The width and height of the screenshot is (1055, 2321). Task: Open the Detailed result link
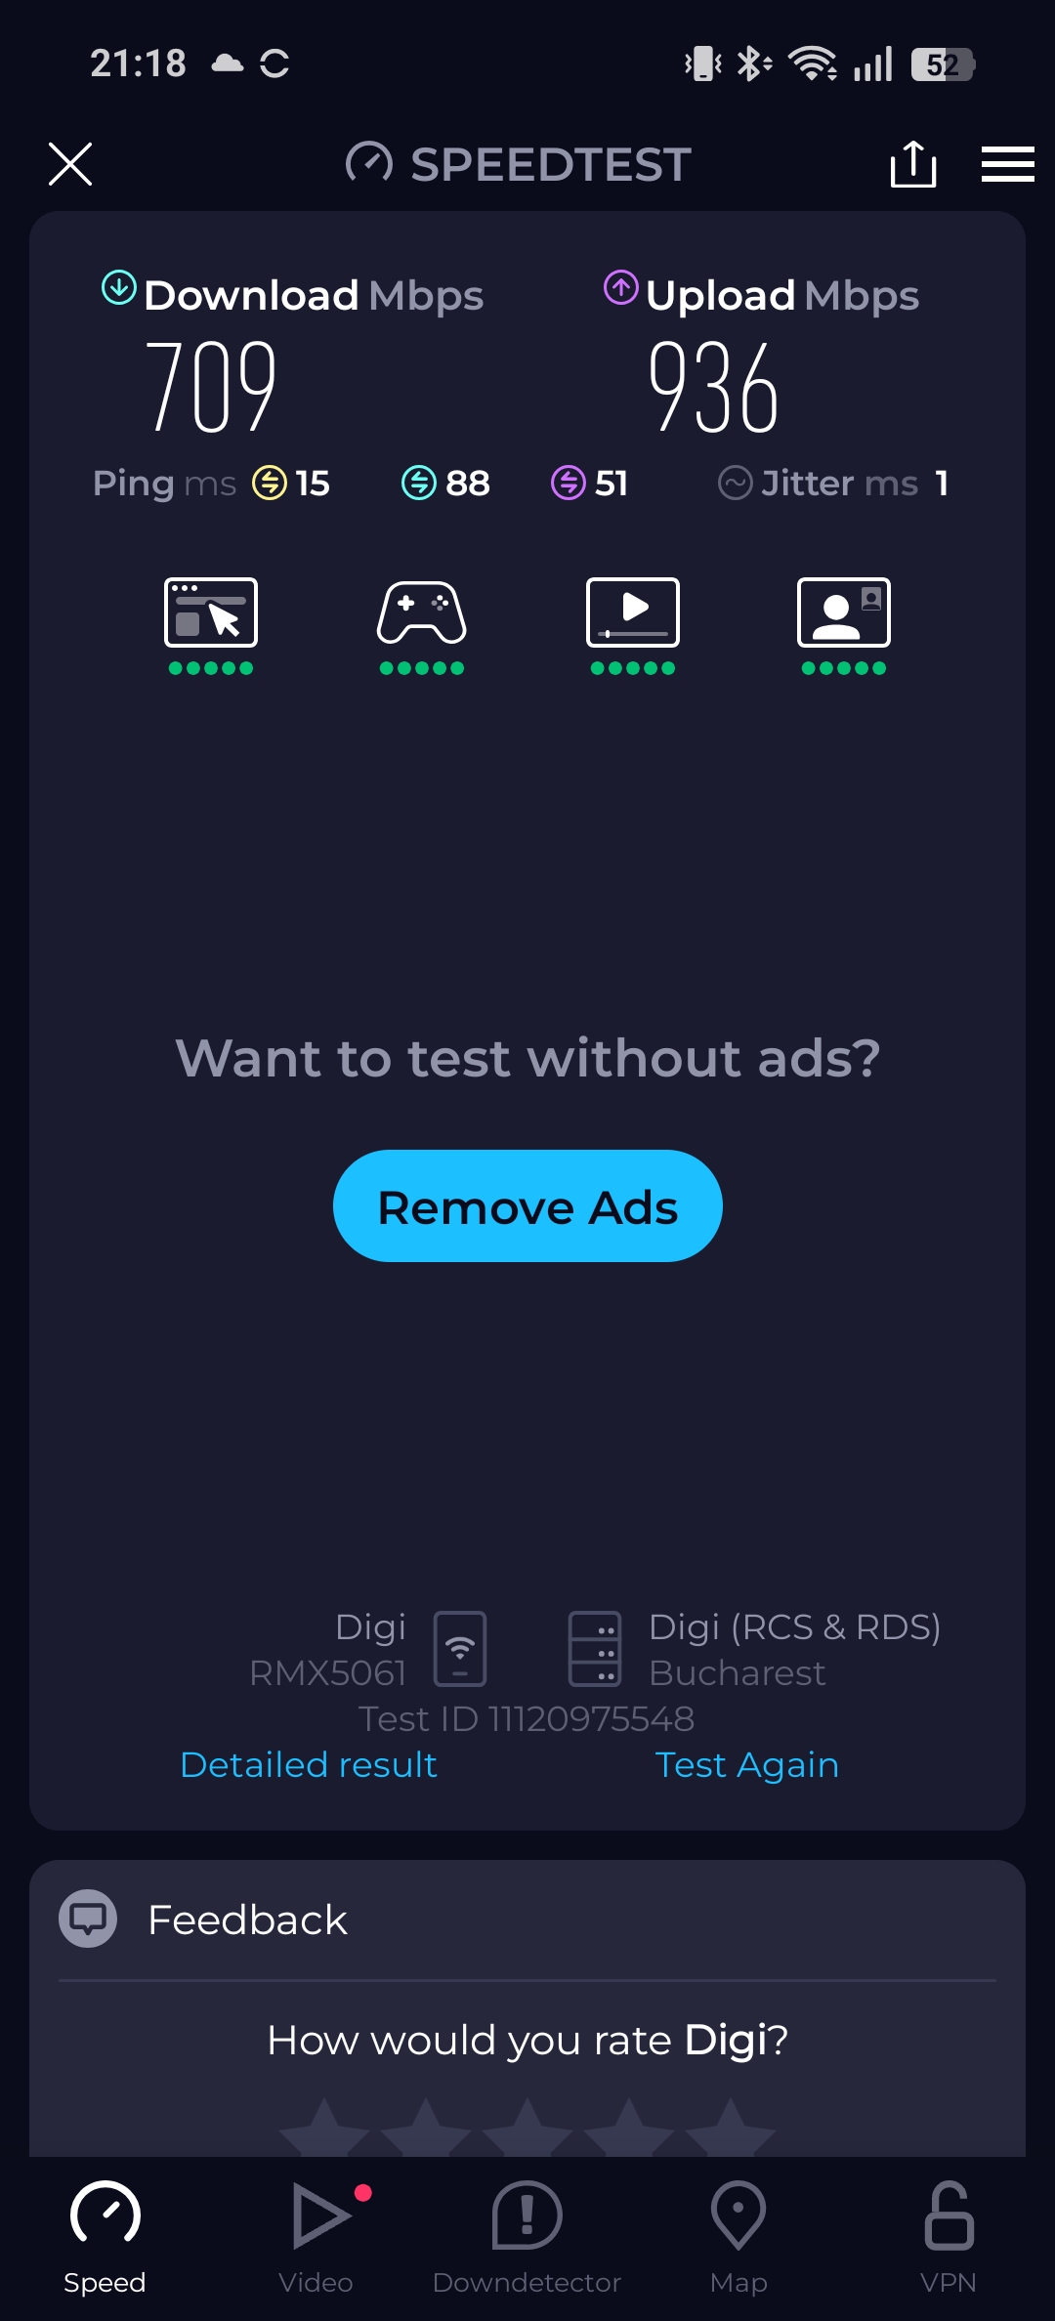click(x=309, y=1765)
